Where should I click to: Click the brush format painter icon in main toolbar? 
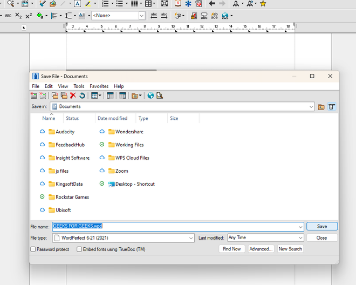[x=42, y=3]
